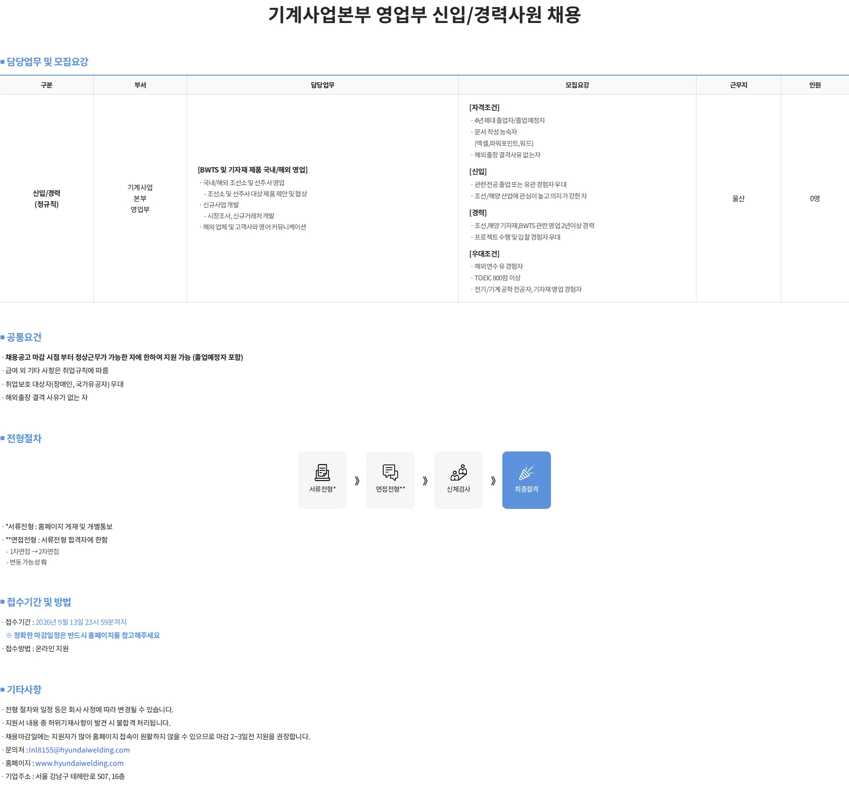
Task: Open the lnl8155@hyundaiwelding.com email link
Action: pos(79,750)
